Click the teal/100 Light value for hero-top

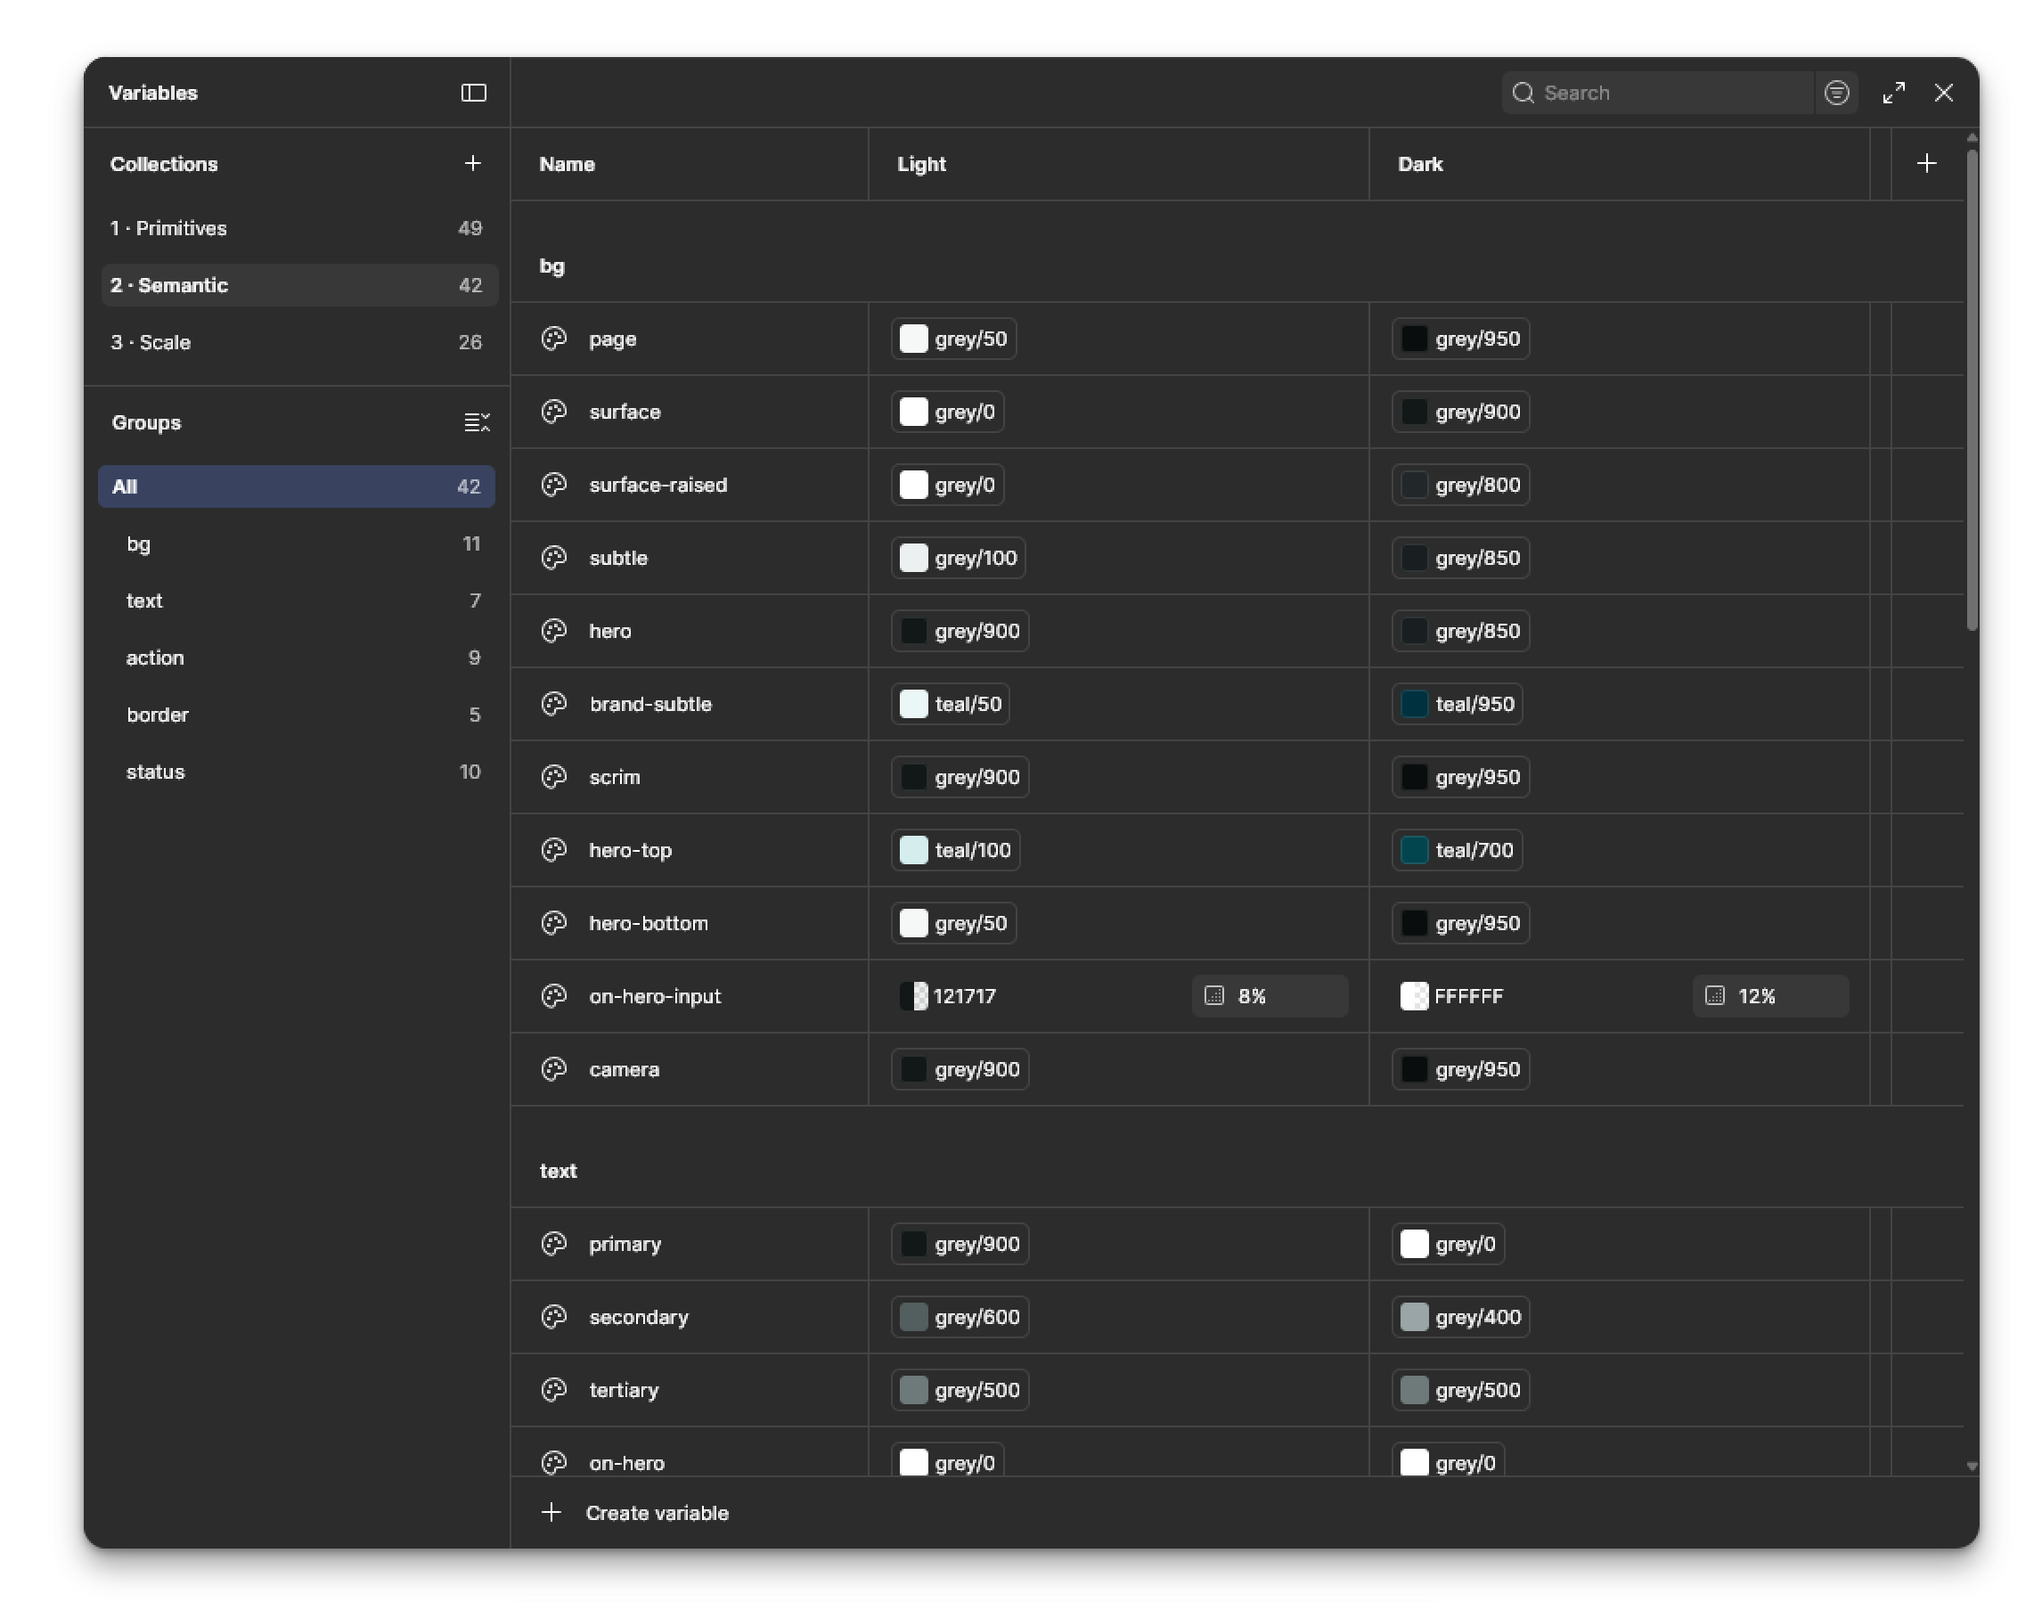pos(955,850)
